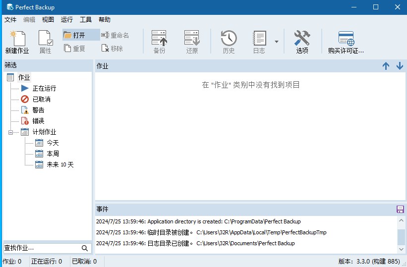Viewport: 407px width, 267px height.
Task: Open the 帮助 (Help) menu
Action: pyautogui.click(x=105, y=20)
